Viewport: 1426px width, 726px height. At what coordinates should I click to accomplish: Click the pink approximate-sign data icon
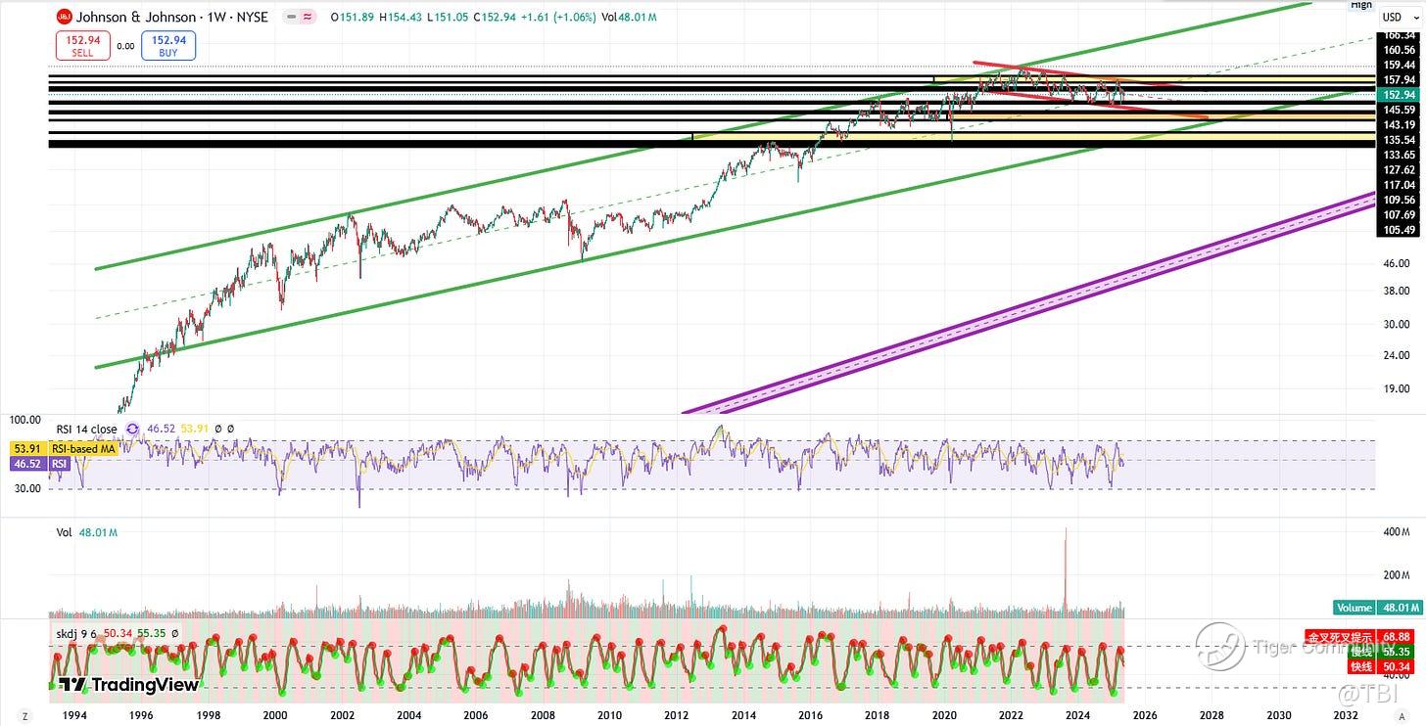point(308,18)
